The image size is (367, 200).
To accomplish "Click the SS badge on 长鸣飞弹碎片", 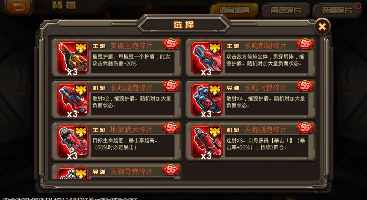I will coord(305,86).
